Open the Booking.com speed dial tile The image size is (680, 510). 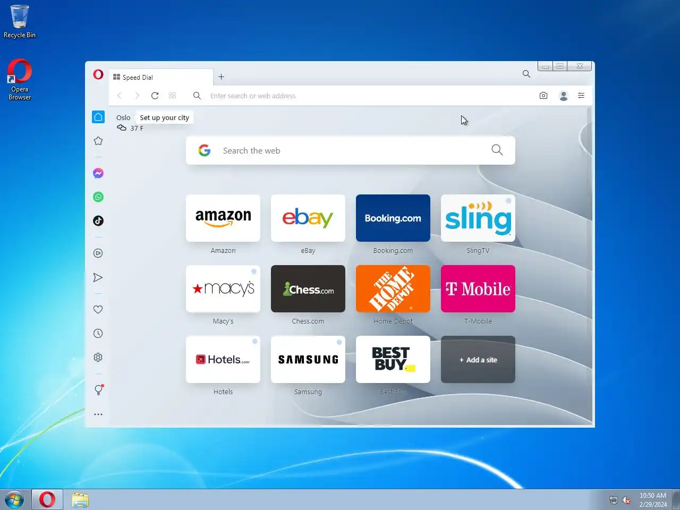[x=393, y=218]
